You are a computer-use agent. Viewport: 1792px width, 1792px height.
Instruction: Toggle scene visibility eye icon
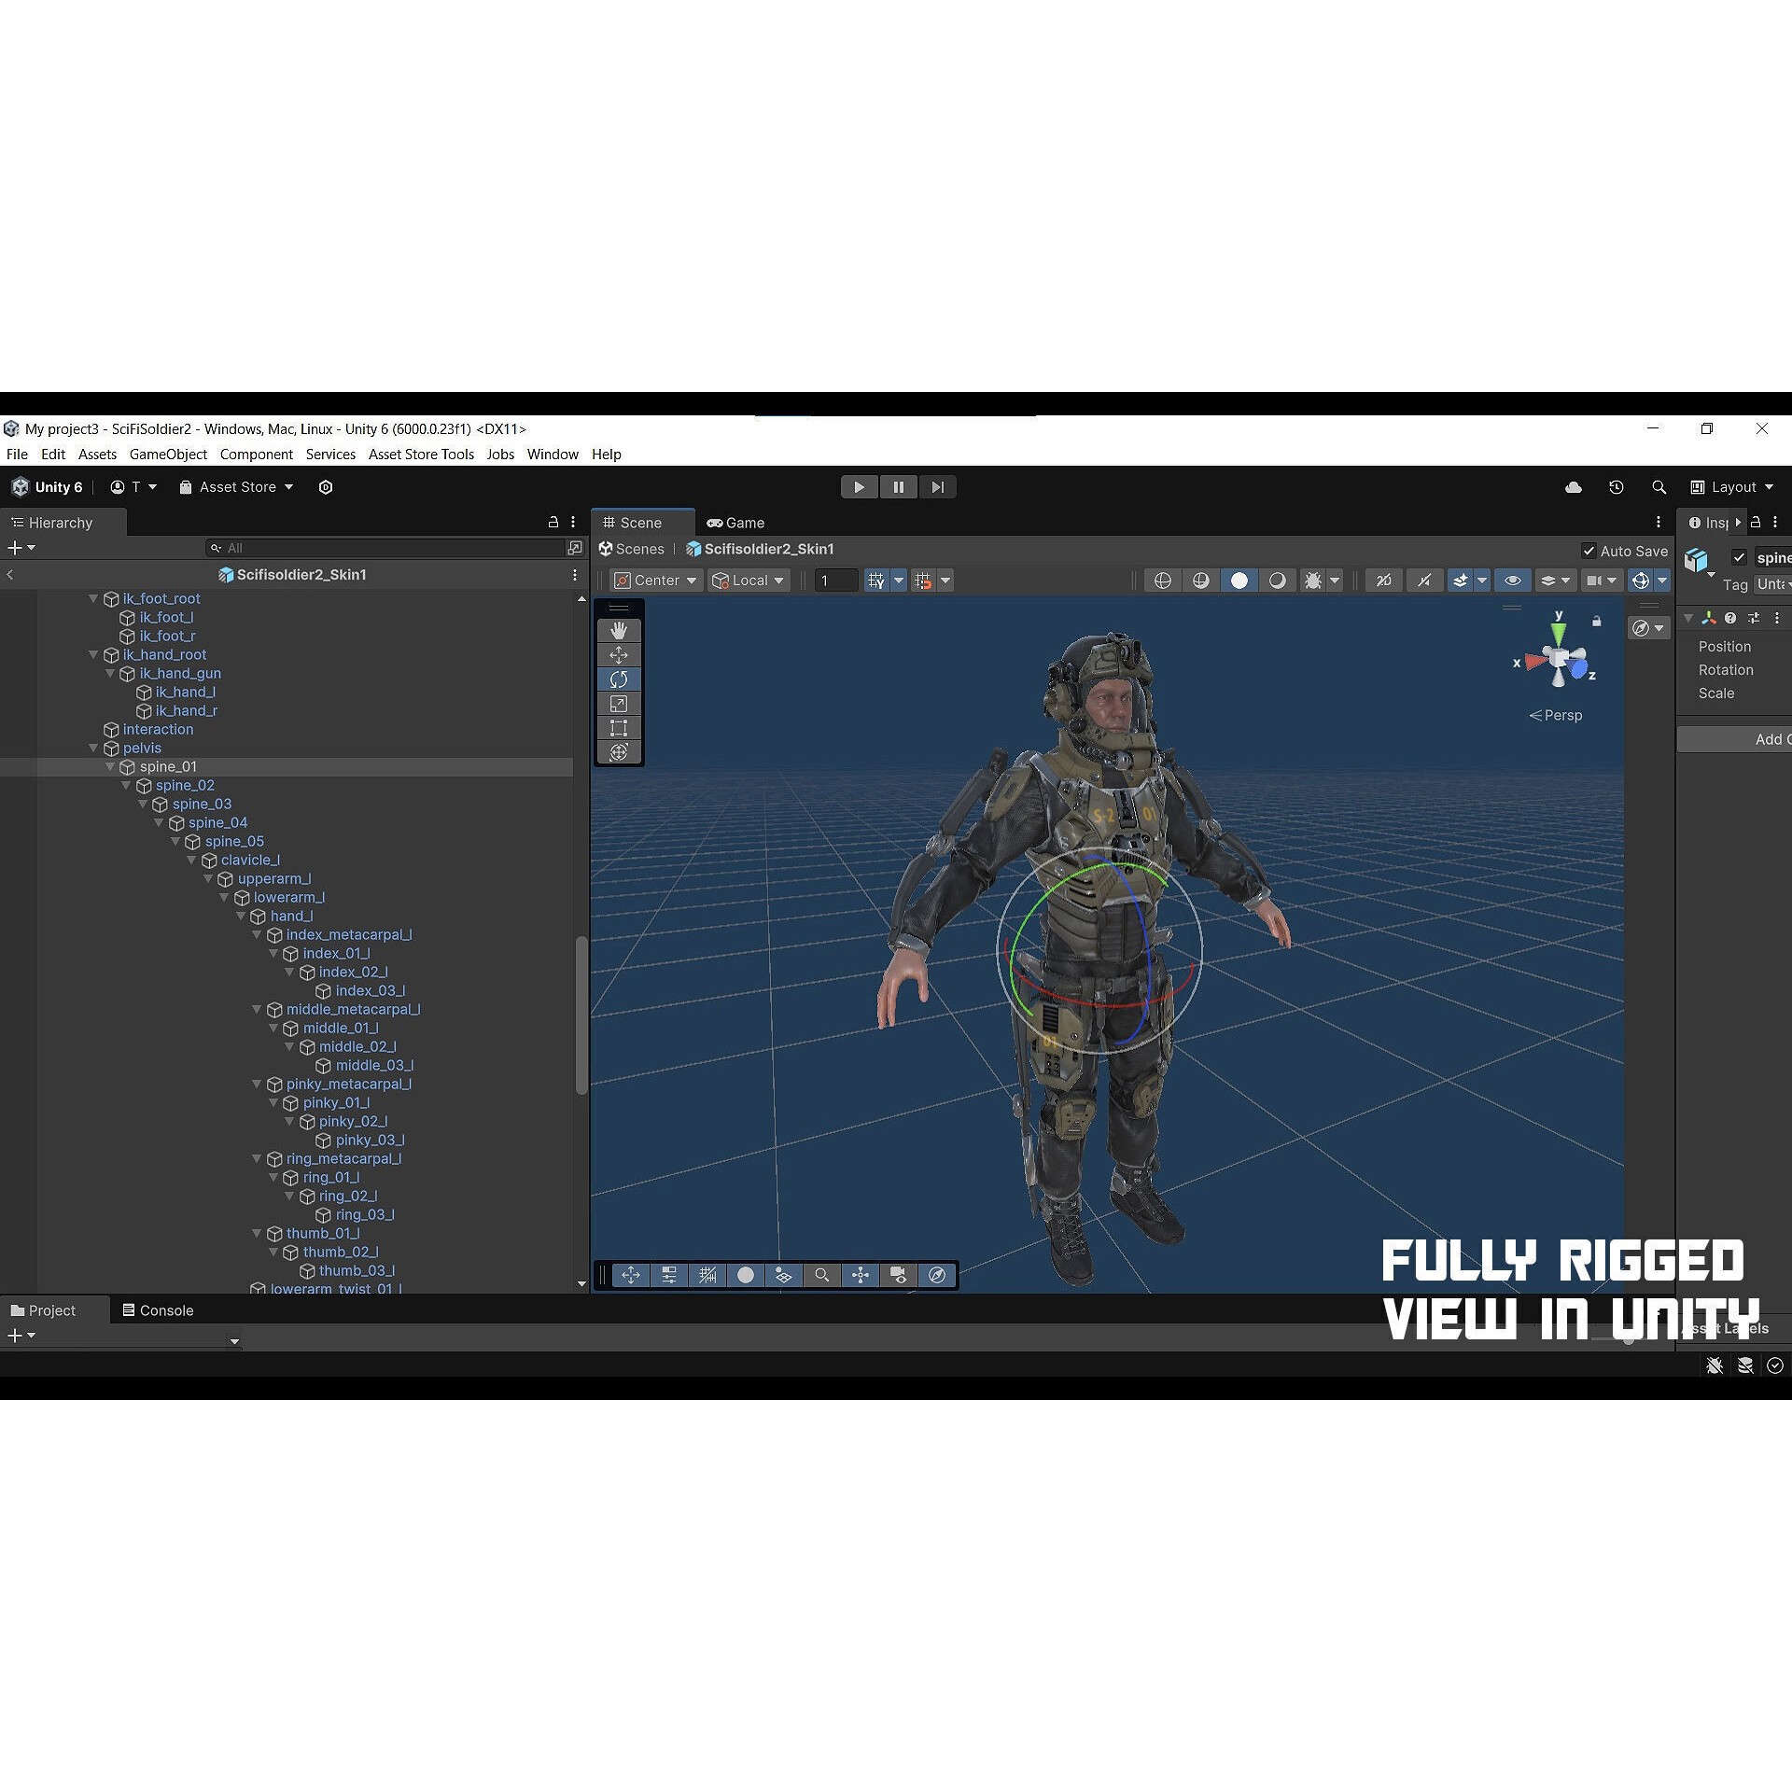pos(1512,581)
